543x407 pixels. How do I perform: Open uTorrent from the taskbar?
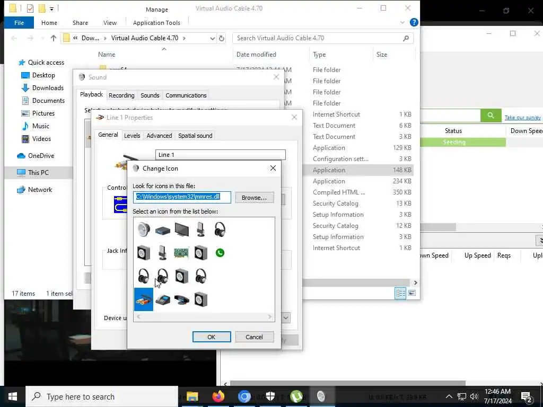(296, 396)
